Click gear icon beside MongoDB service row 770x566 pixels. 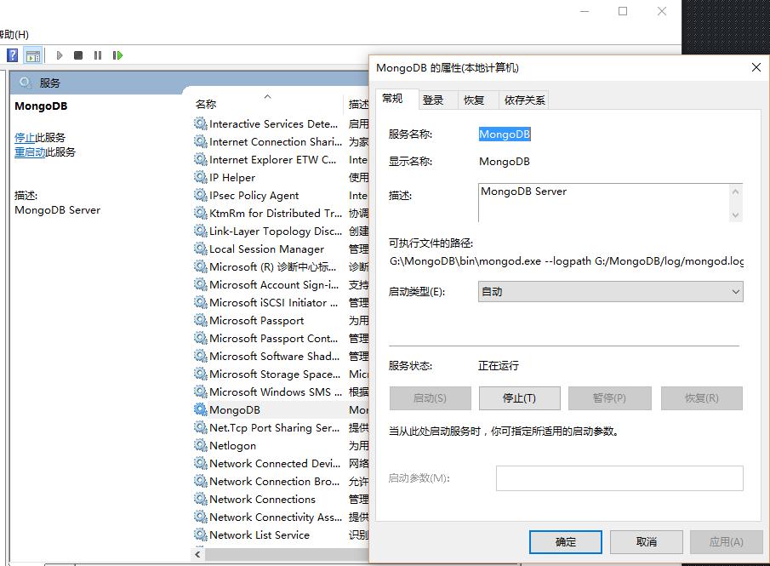200,409
